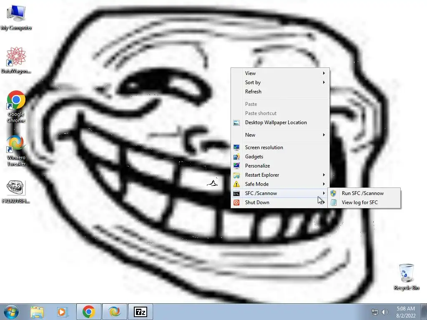Expand the View submenu
427x320 pixels.
(280, 73)
